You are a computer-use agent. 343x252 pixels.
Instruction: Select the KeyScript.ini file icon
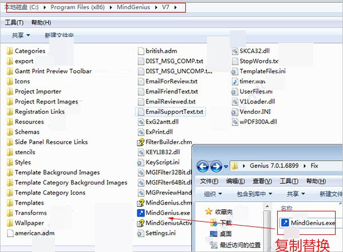140,162
